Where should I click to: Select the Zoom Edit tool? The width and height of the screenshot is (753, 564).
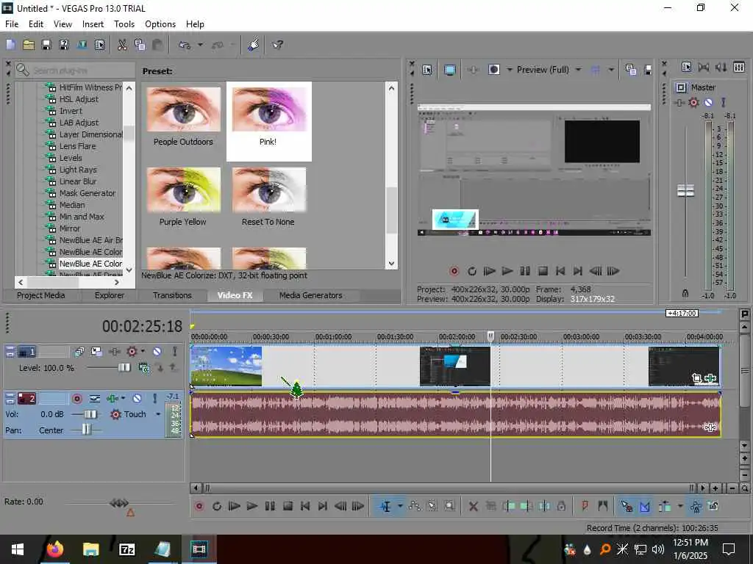coord(449,507)
